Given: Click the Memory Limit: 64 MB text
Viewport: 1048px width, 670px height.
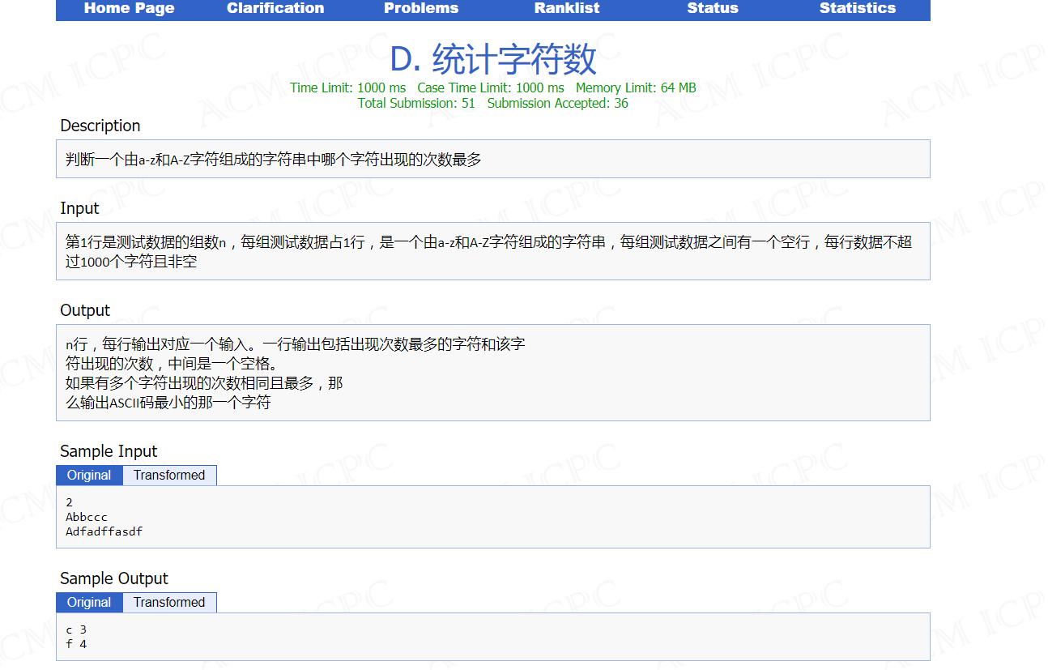Looking at the screenshot, I should pyautogui.click(x=636, y=88).
